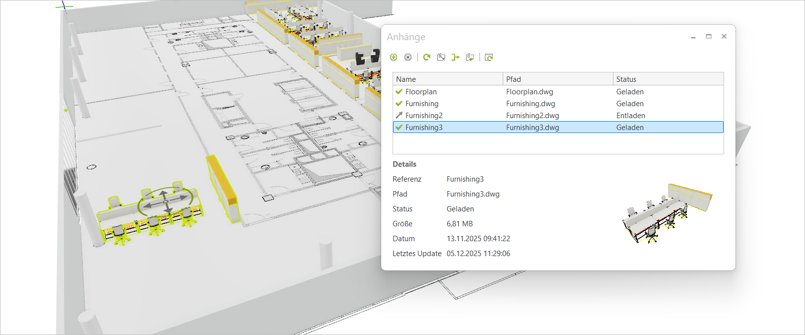Click the Letztes Update value 05.12.2025 11:29:06
This screenshot has height=335, width=805.
coord(478,254)
